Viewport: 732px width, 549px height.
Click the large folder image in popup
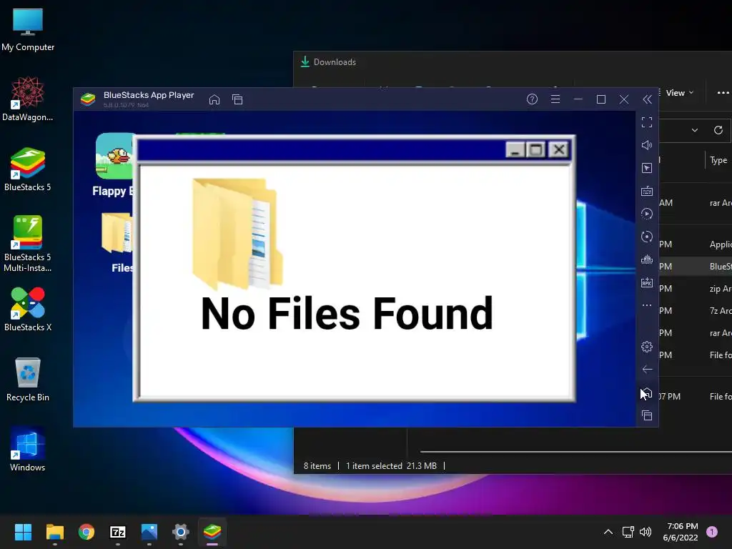[x=237, y=234]
